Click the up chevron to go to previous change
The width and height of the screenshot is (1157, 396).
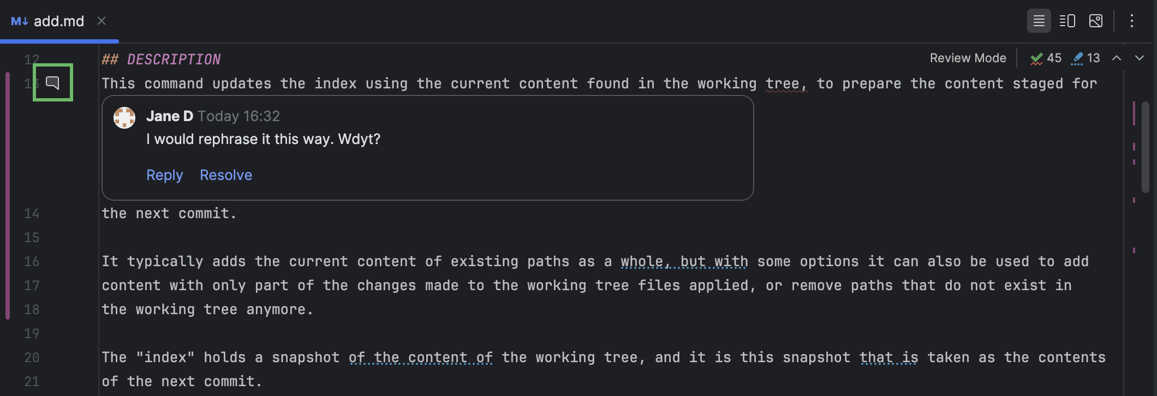1117,58
